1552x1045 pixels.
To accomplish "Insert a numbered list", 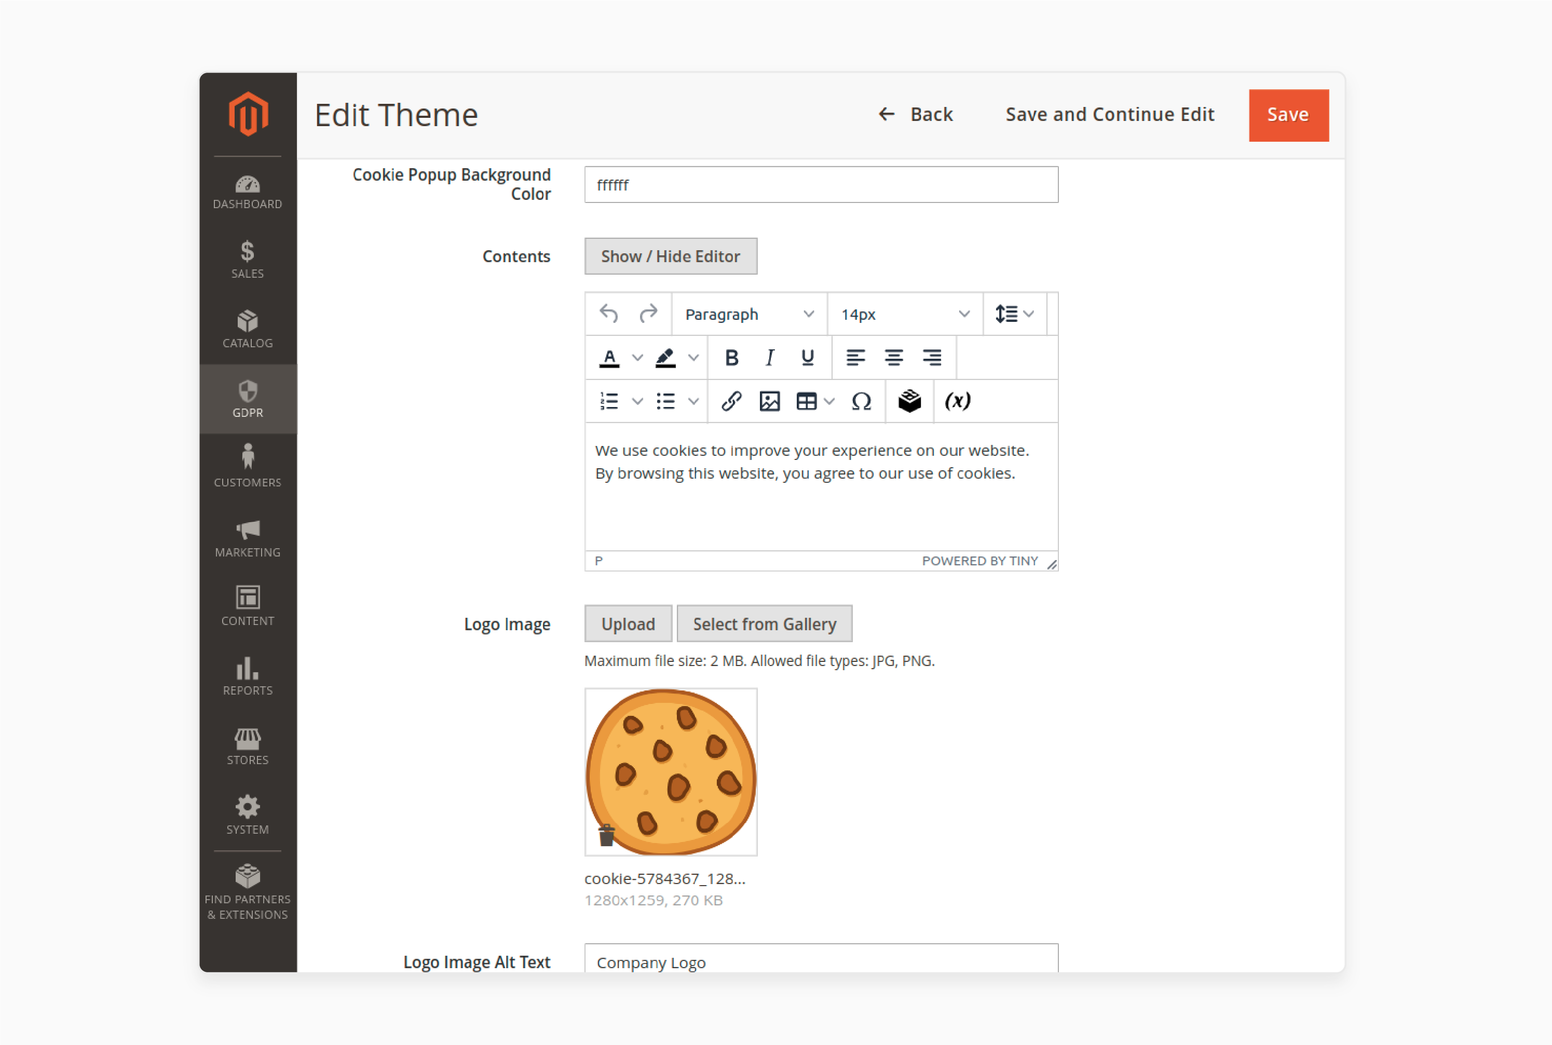I will (x=609, y=401).
